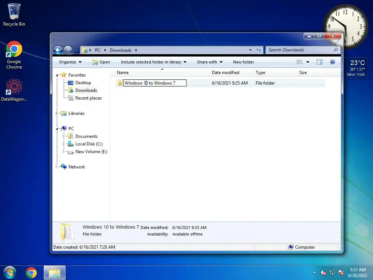Go back using the Explorer back arrow
The height and width of the screenshot is (280, 373).
pyautogui.click(x=58, y=50)
